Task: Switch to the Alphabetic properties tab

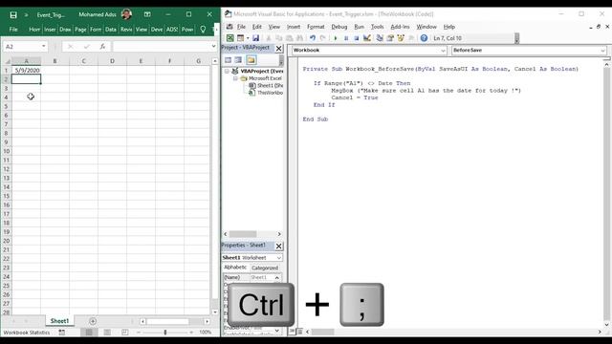Action: pos(235,268)
